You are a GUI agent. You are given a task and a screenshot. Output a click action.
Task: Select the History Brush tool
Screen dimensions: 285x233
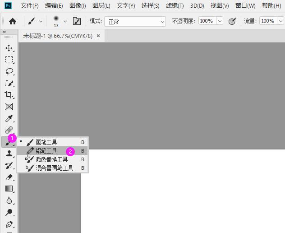(x=9, y=165)
